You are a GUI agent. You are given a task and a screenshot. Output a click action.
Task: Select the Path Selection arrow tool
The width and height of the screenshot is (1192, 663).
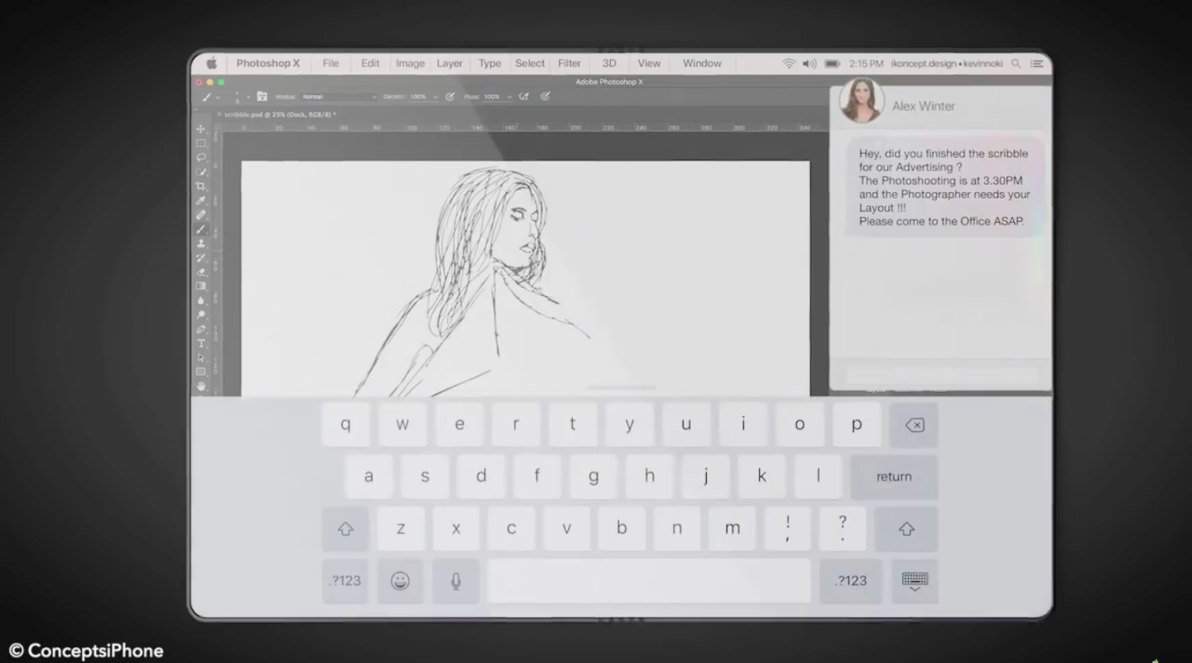pos(201,358)
